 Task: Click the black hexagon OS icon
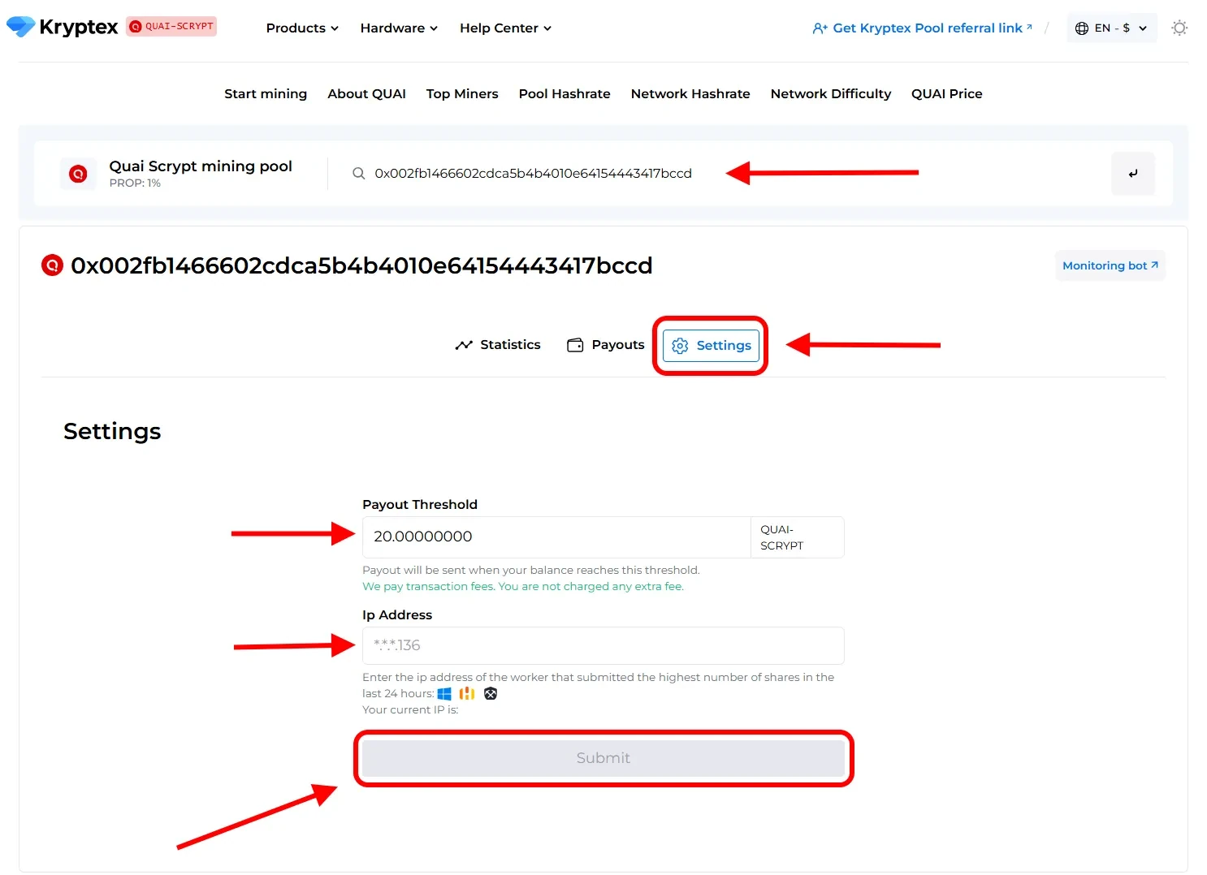491,693
